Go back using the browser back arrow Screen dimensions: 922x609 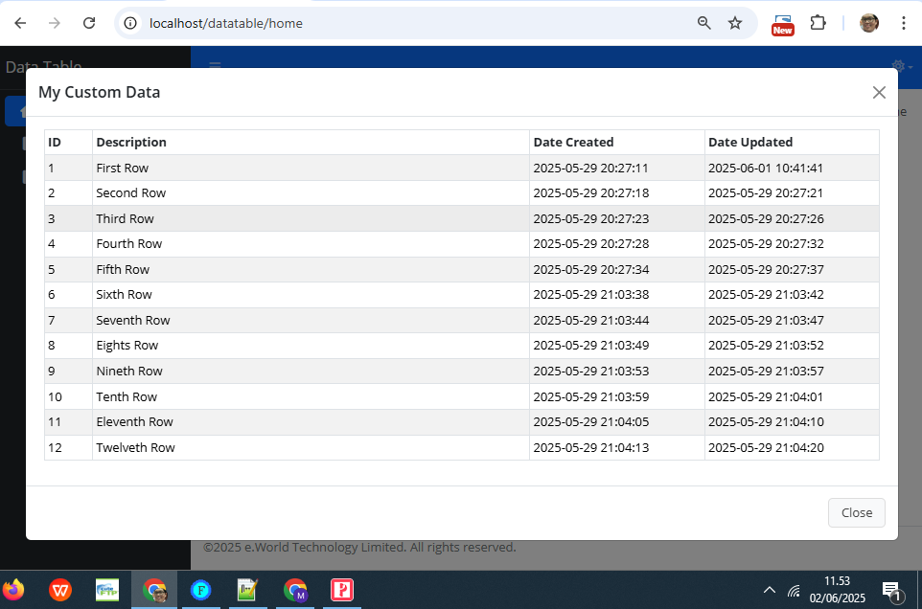20,23
